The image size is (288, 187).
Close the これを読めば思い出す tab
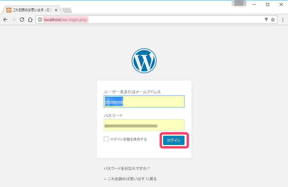pyautogui.click(x=56, y=10)
